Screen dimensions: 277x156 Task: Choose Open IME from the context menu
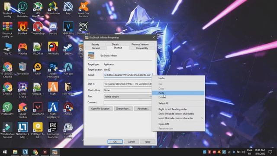[x=178, y=124]
